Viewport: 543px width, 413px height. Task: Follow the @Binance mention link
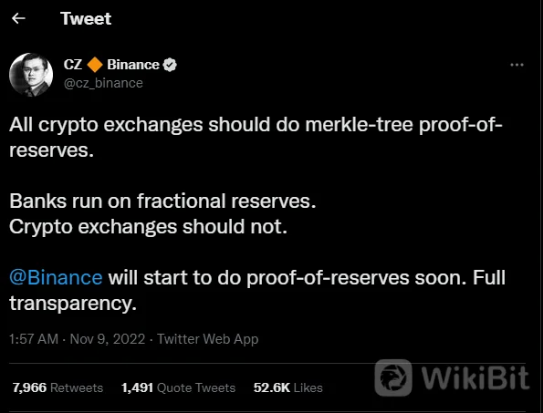coord(56,278)
